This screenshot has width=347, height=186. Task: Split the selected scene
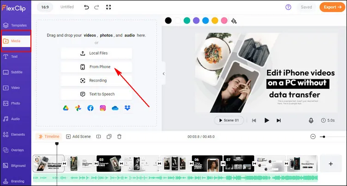pyautogui.click(x=98, y=137)
